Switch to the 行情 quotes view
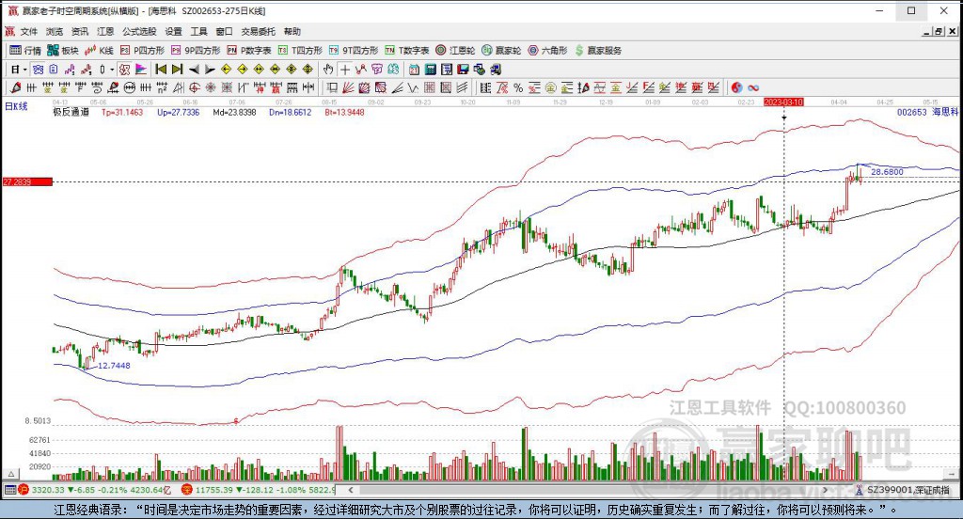This screenshot has width=963, height=519. [x=25, y=51]
